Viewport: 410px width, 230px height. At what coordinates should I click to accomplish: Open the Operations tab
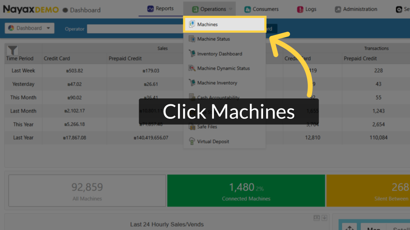coord(209,9)
